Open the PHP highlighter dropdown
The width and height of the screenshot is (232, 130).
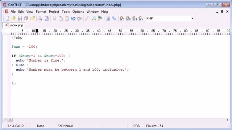click(192, 18)
